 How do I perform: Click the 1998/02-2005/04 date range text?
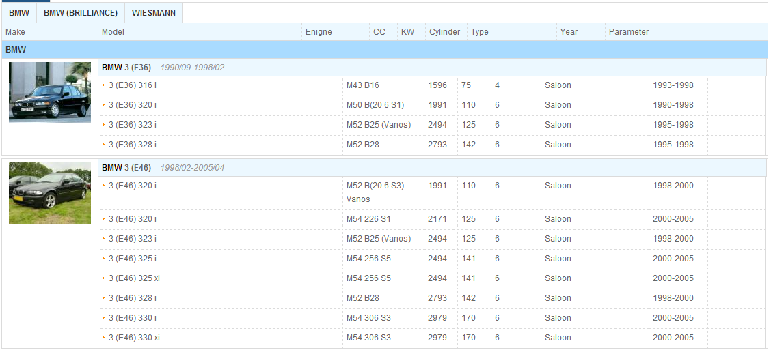pyautogui.click(x=192, y=168)
